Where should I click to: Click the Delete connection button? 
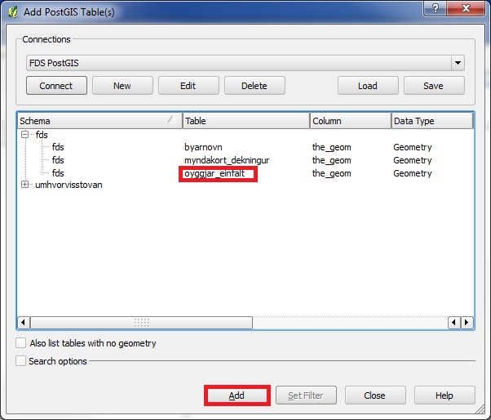254,86
